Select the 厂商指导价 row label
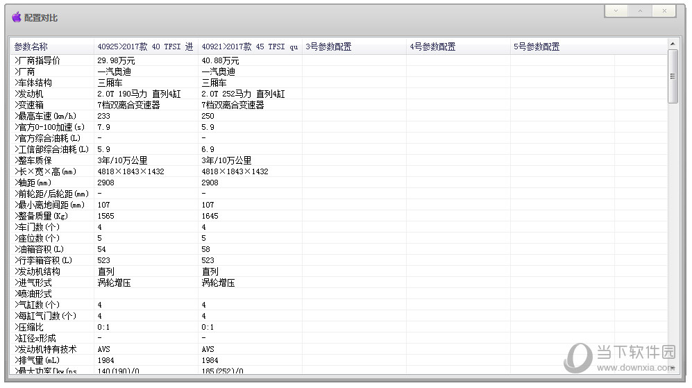 coord(37,60)
